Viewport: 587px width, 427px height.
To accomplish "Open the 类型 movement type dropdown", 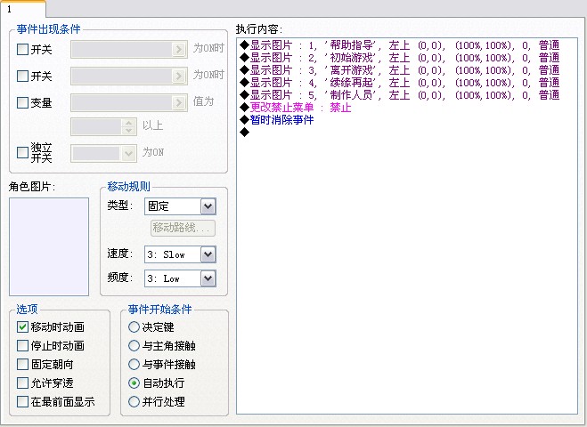I will tap(180, 206).
